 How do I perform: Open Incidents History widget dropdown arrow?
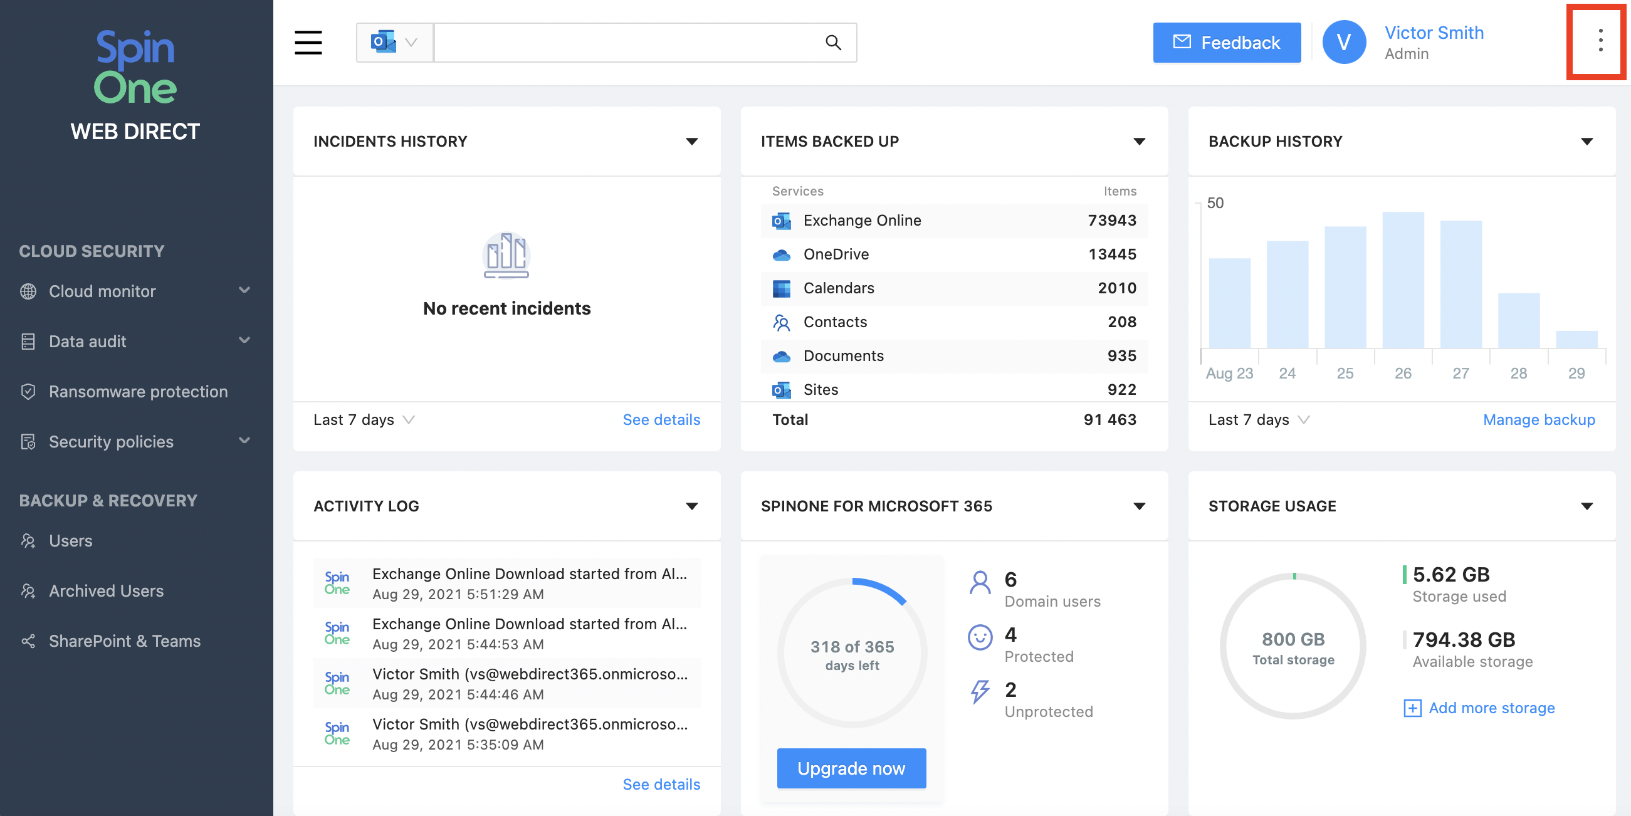[691, 141]
